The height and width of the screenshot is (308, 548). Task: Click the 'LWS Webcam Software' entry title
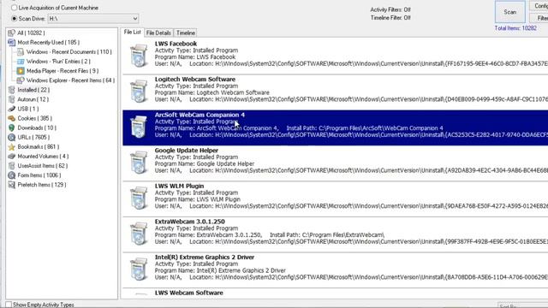click(188, 293)
